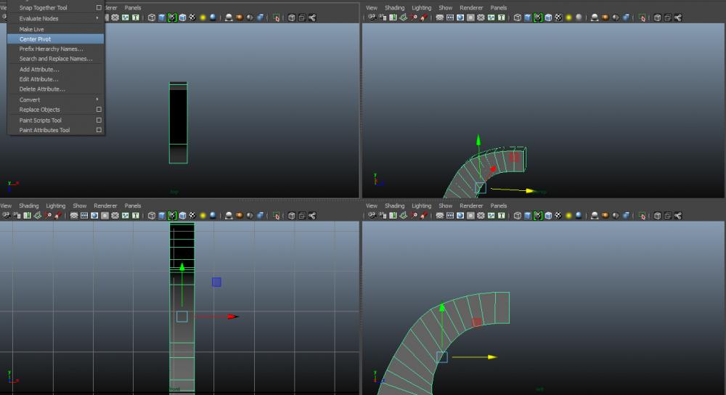Open Paint Attributes Tool option box
726x395 pixels.
[x=99, y=130]
